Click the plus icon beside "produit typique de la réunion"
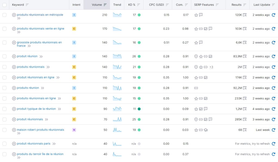 14,109
